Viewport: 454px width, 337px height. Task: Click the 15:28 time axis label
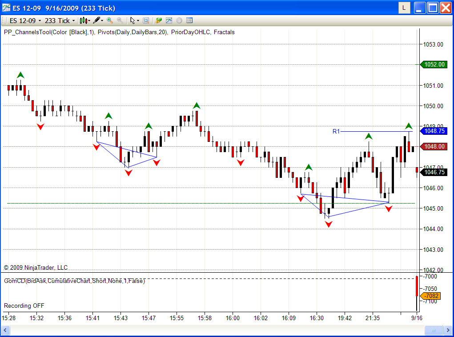(8, 318)
